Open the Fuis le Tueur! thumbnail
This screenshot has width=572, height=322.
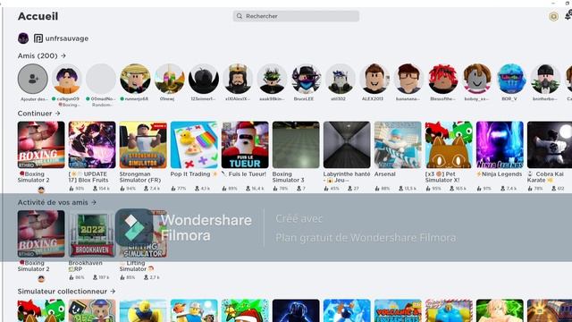coord(245,145)
